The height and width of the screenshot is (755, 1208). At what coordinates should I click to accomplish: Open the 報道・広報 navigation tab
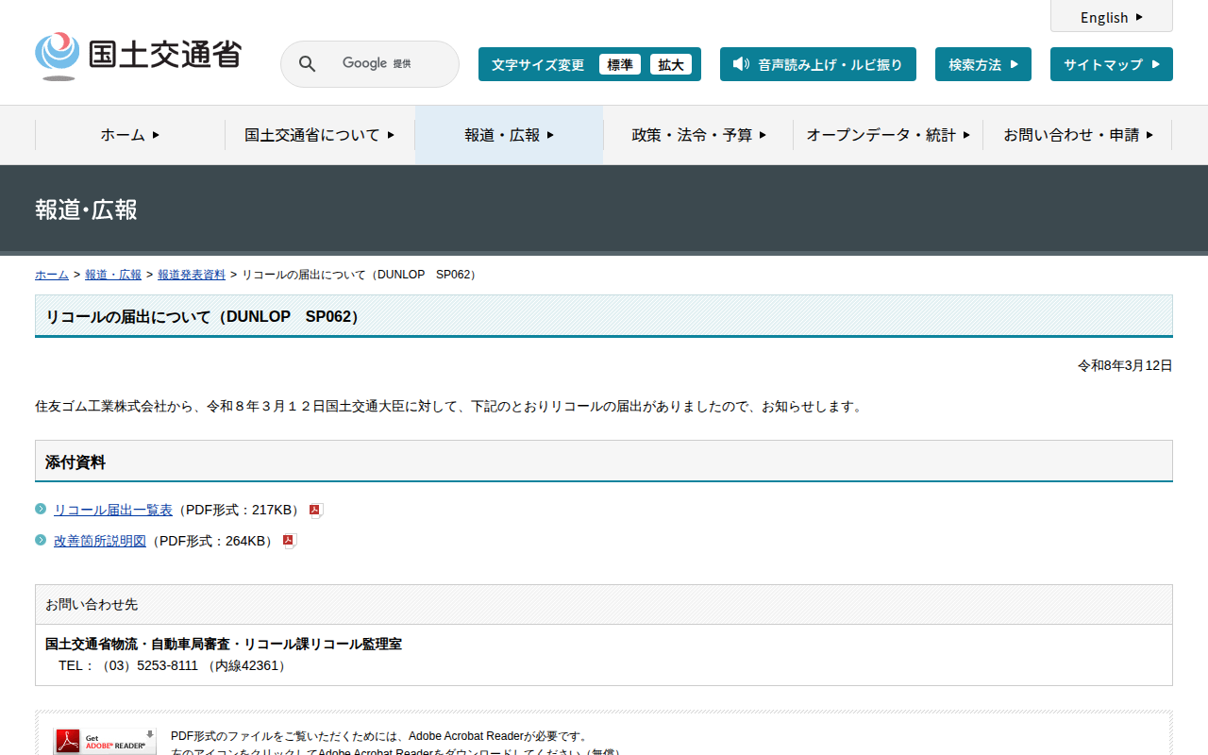[x=509, y=135]
